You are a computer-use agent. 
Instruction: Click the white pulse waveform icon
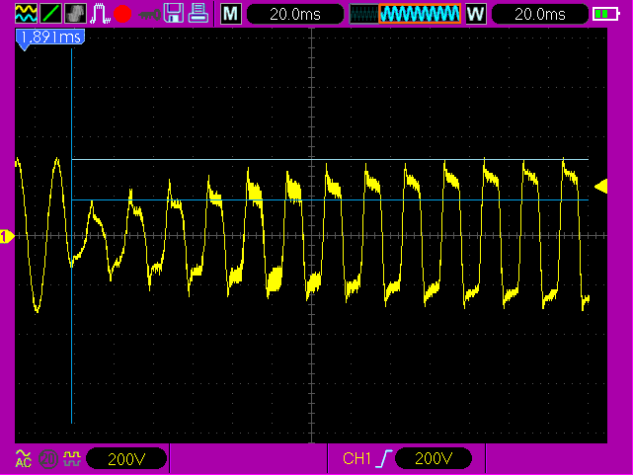click(100, 14)
